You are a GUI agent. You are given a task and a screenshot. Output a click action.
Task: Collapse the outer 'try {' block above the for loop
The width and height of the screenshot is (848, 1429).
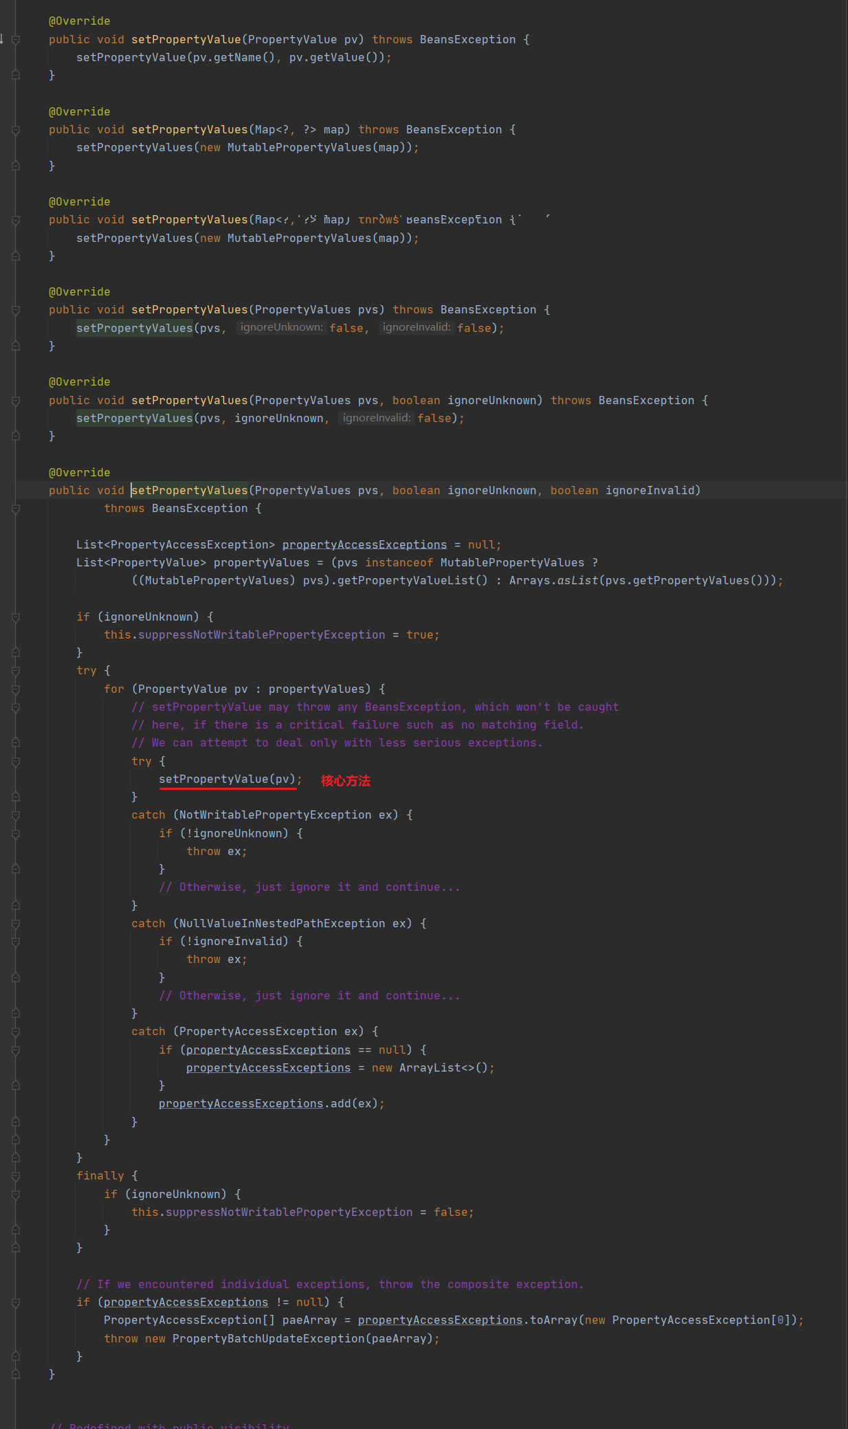[x=16, y=671]
